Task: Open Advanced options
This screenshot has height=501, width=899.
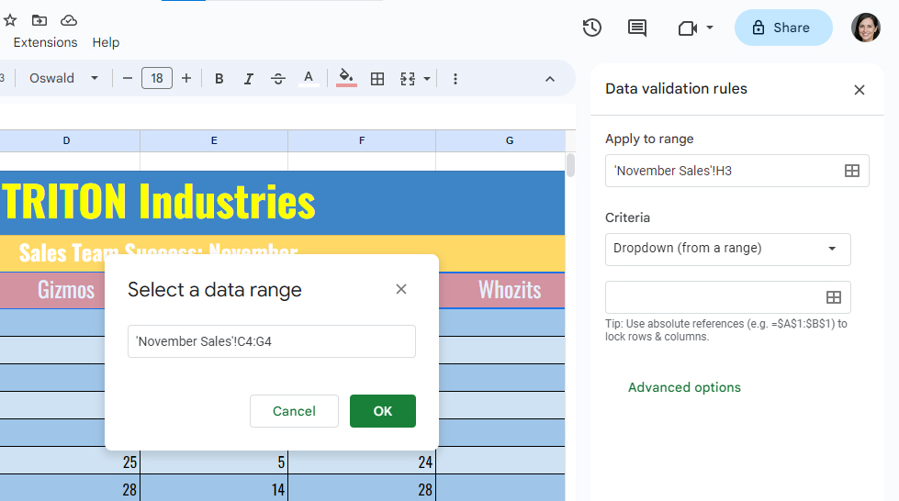Action: [x=684, y=387]
